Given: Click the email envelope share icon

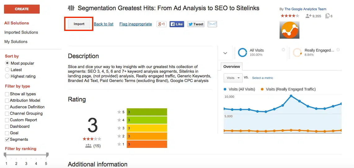Looking at the screenshot, I should [212, 24].
